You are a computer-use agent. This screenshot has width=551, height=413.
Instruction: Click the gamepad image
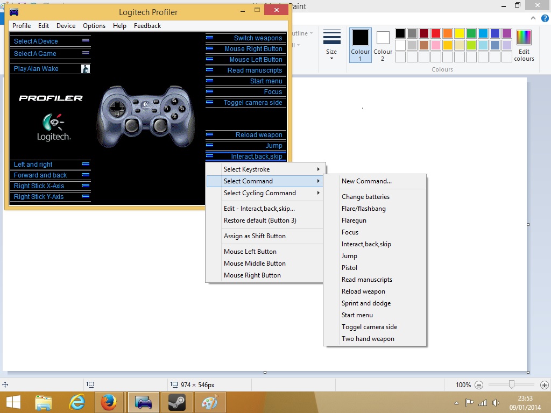pyautogui.click(x=145, y=116)
